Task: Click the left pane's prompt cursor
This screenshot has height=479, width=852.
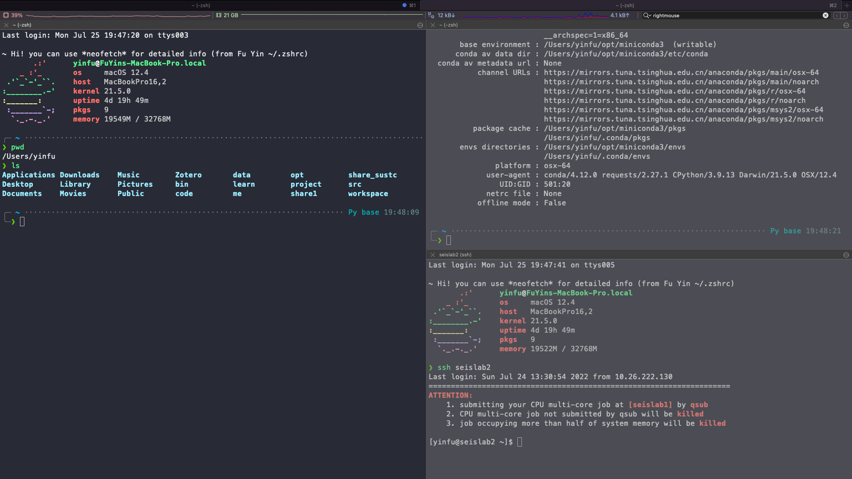Action: click(22, 222)
